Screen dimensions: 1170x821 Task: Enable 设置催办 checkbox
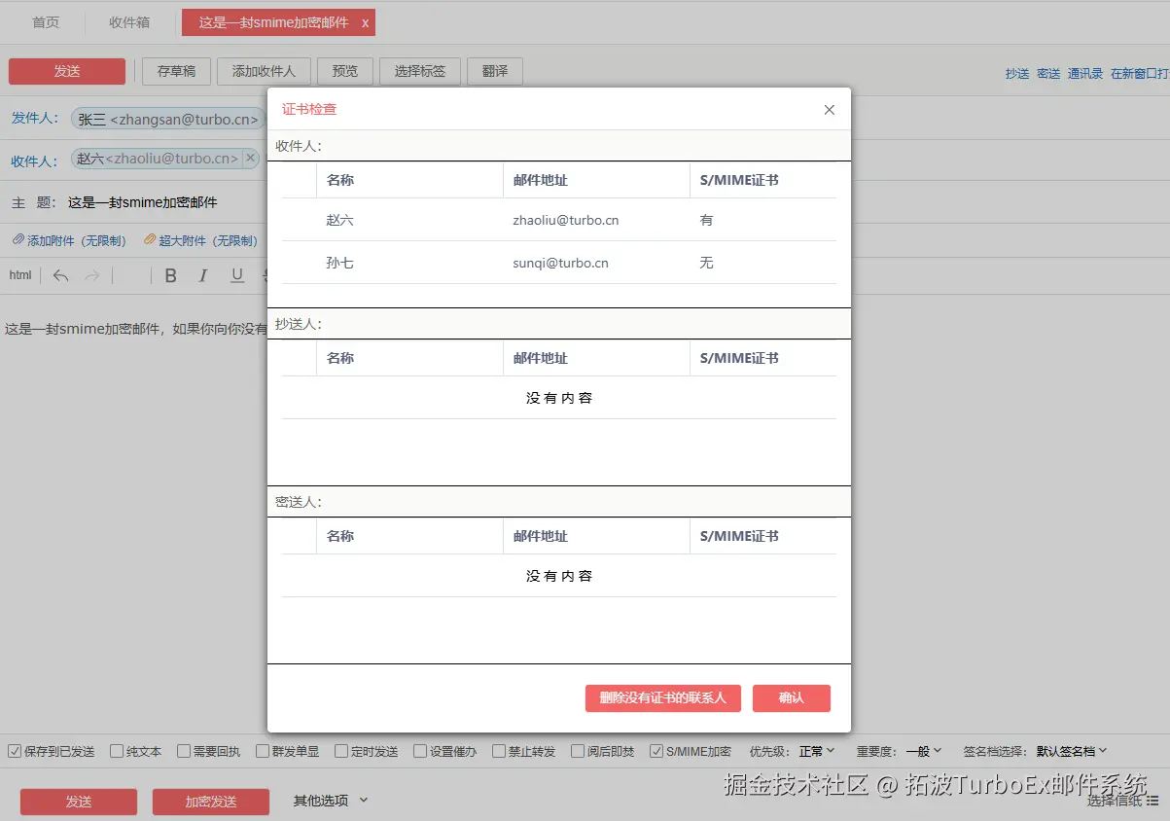pyautogui.click(x=420, y=751)
